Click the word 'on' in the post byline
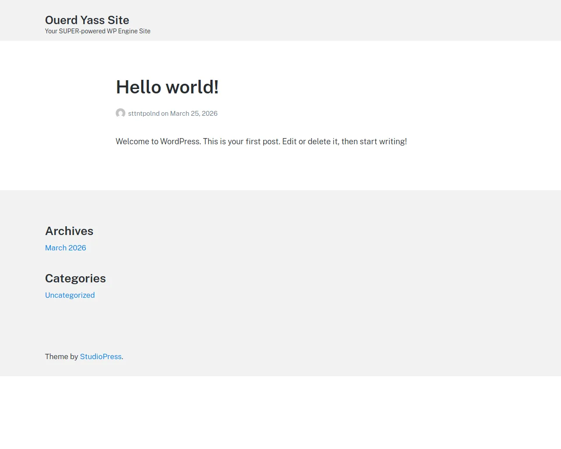This screenshot has height=449, width=561. coord(165,114)
